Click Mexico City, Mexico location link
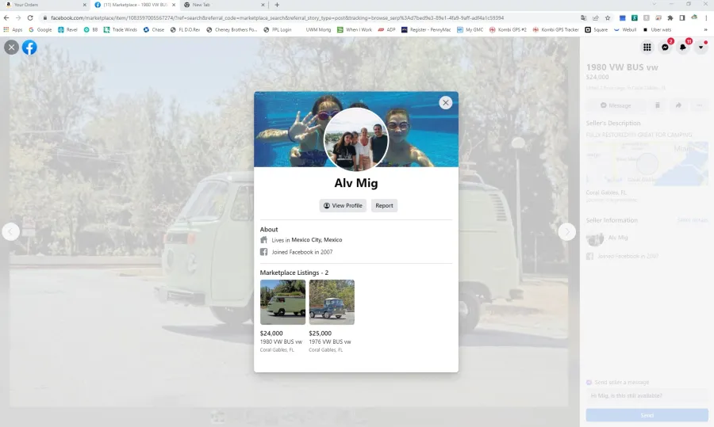This screenshot has width=714, height=427. pyautogui.click(x=317, y=240)
